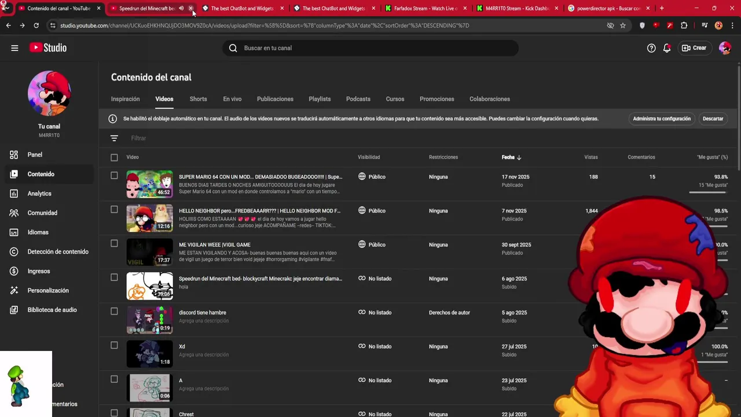Go back with browser back arrow
The image size is (741, 417).
point(8,25)
